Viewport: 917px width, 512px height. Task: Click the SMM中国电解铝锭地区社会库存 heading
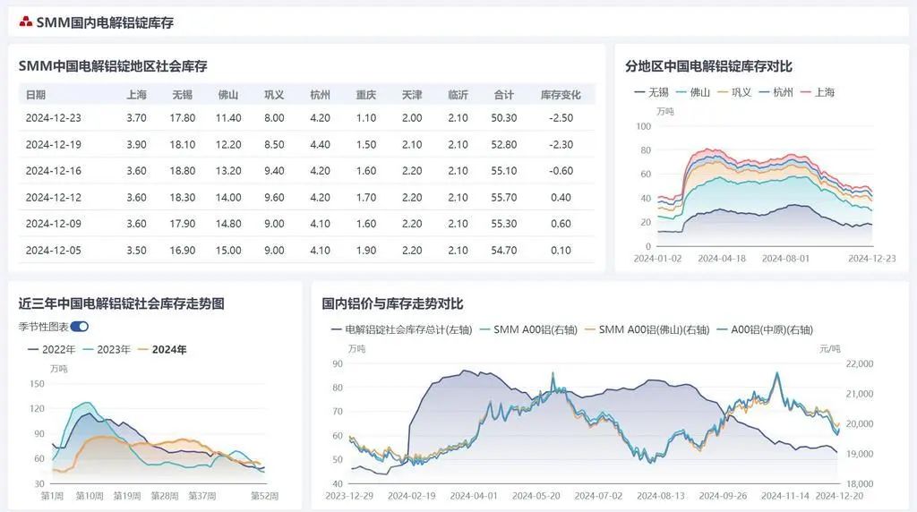point(113,66)
